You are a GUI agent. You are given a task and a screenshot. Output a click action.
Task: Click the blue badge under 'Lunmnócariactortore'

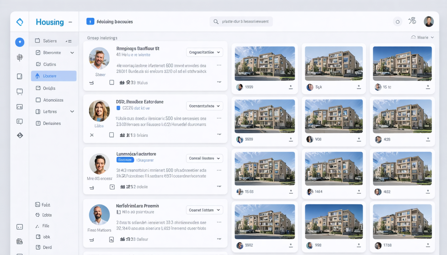pos(125,160)
